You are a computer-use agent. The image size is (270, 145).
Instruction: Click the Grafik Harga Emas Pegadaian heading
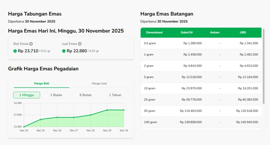point(43,69)
